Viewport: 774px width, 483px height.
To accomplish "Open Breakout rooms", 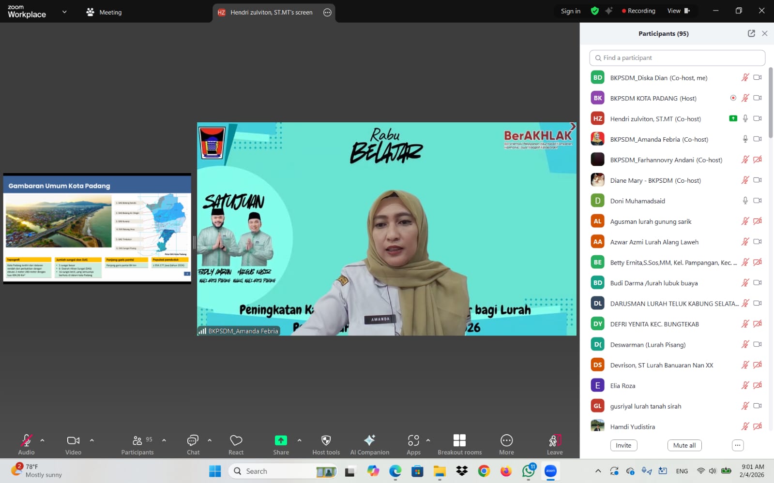I will [459, 444].
